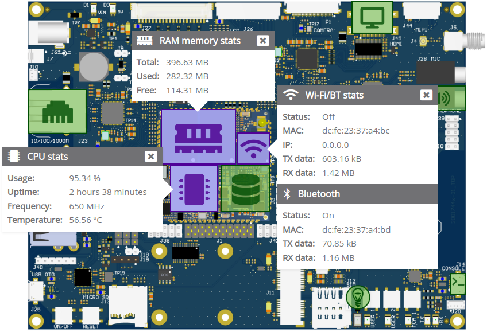Click Wi-Fi RX data value 1.42 MB
The height and width of the screenshot is (332, 487).
pos(338,173)
